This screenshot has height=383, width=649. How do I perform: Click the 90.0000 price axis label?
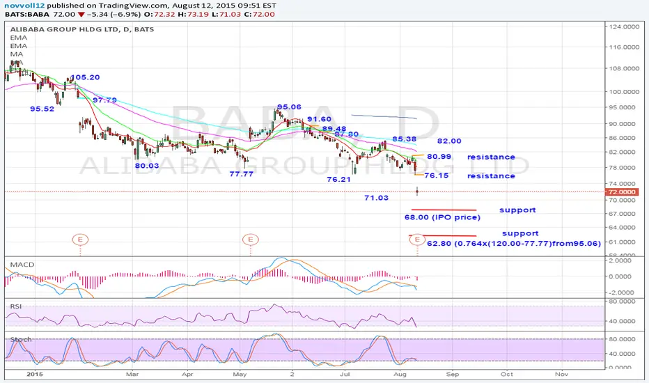point(622,124)
